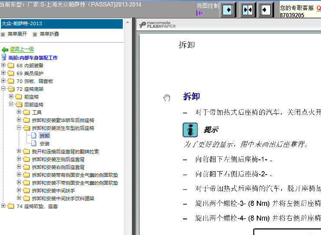Select 后部座椅 tree item

click(x=34, y=105)
